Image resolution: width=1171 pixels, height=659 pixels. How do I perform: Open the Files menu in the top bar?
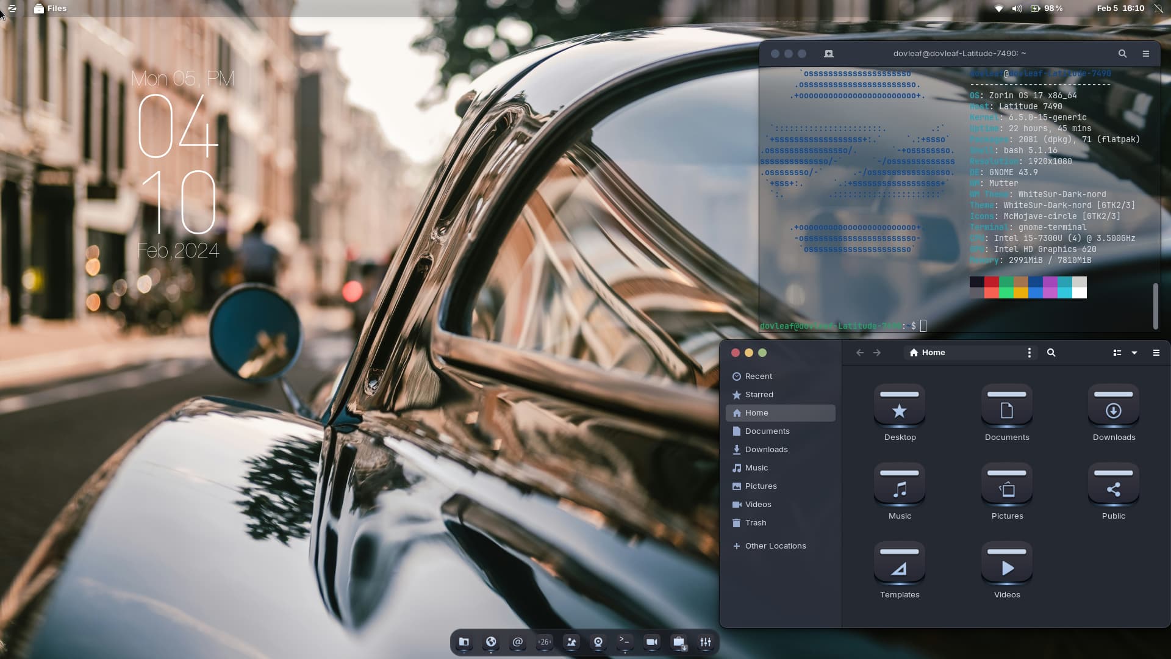[50, 9]
